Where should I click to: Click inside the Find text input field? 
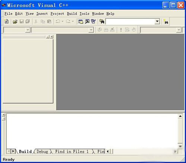130,22
